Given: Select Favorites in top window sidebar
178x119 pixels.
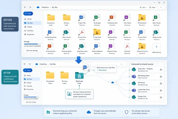Looking at the screenshot, I should point(32,31).
